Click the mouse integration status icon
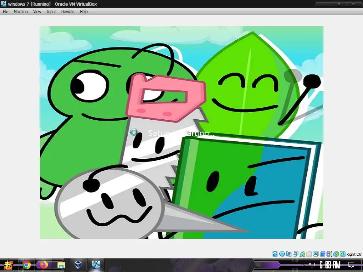363x272 pixels. (x=336, y=254)
